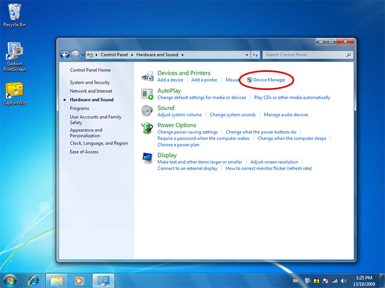Open the Programs category
Viewport: 385px width, 288px height.
tap(79, 109)
